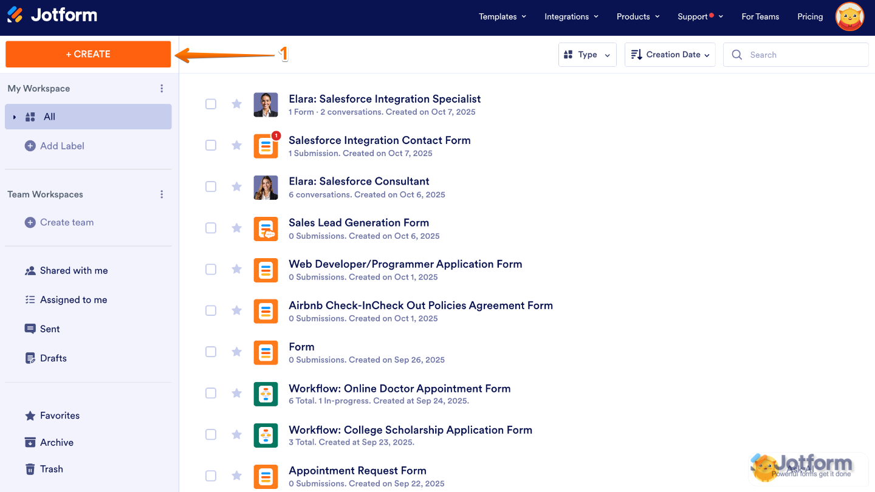The image size is (875, 492).
Task: Open the Type filter dropdown
Action: click(x=587, y=55)
